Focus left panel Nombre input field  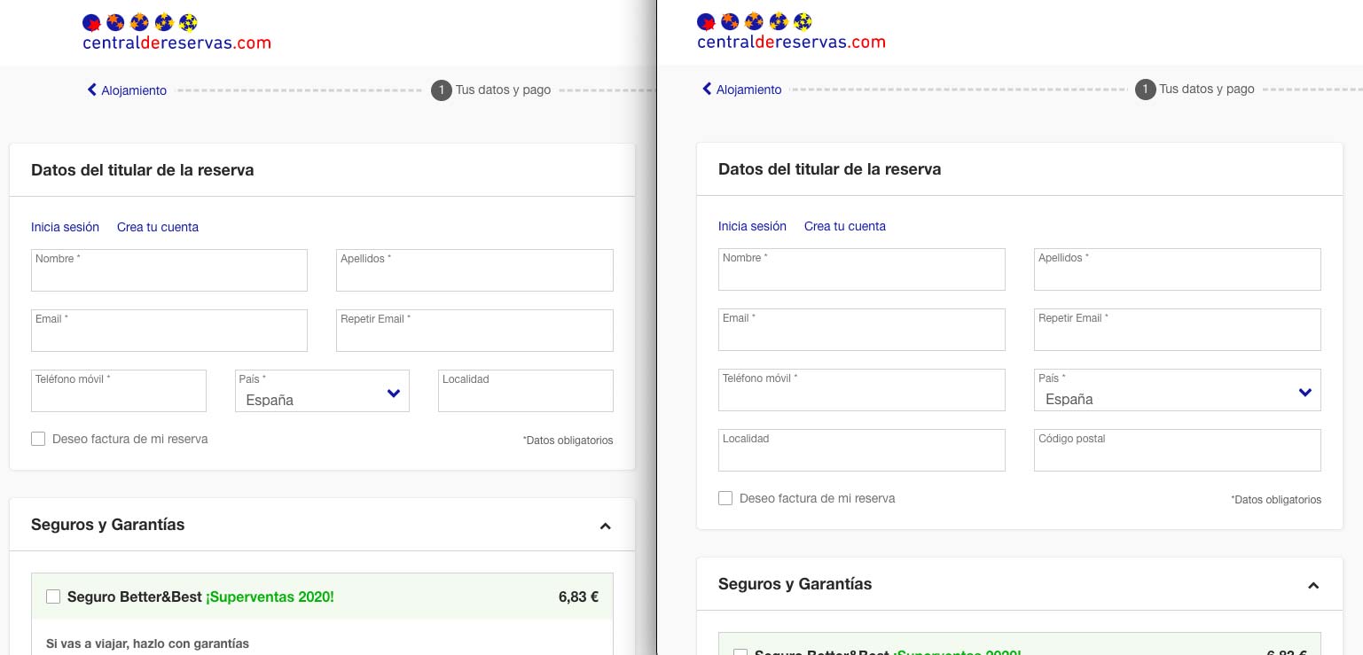169,270
